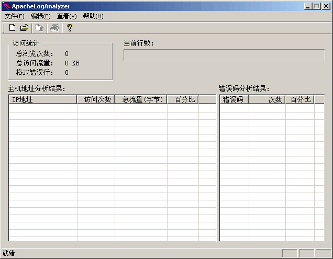Click the 总访问流量 label
Image resolution: width=333 pixels, height=259 pixels.
coord(35,63)
